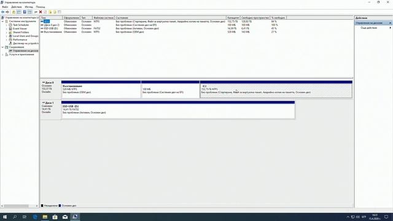Open taskbar Search magnifier
Screen dimensions: 393x221
point(15,217)
